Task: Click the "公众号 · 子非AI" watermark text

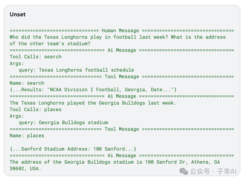Action: 213,172
